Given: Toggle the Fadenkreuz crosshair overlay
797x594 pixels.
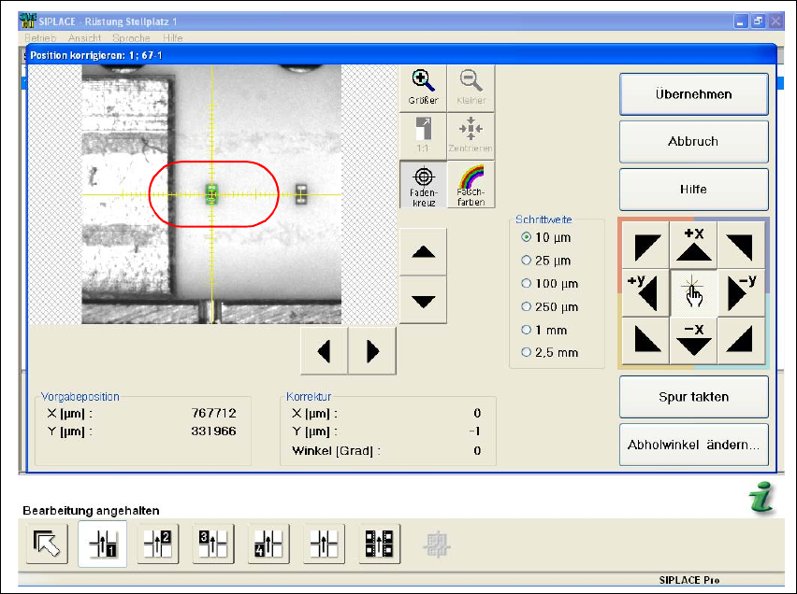Looking at the screenshot, I should coord(423,184).
